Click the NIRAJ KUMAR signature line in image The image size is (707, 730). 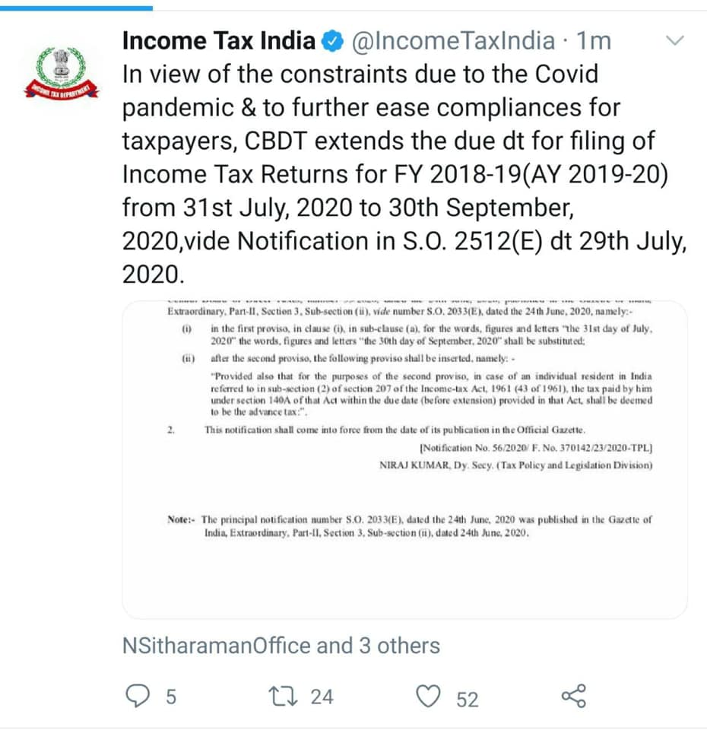[515, 465]
